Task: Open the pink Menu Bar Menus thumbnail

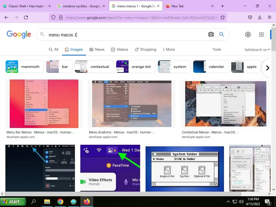Action: click(44, 104)
